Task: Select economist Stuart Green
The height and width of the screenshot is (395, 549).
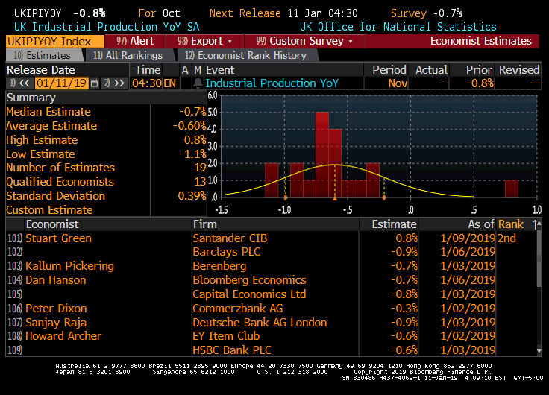Action: tap(58, 238)
